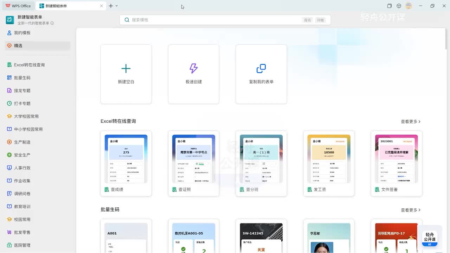Click the 新建智能表单 logo icon
The width and height of the screenshot is (450, 253).
(10, 20)
